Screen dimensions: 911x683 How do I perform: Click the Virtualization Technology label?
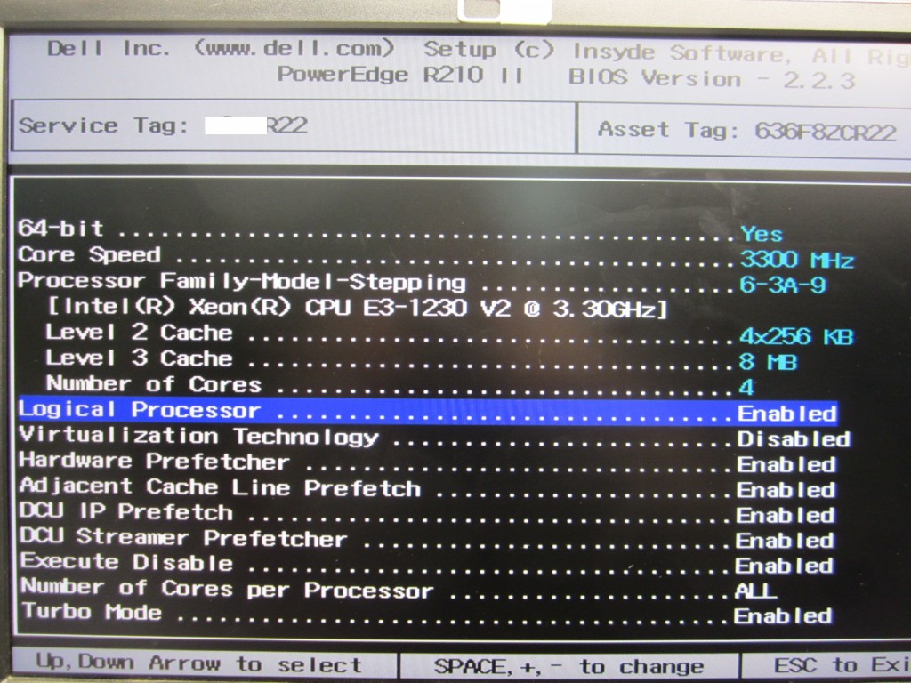coord(198,436)
